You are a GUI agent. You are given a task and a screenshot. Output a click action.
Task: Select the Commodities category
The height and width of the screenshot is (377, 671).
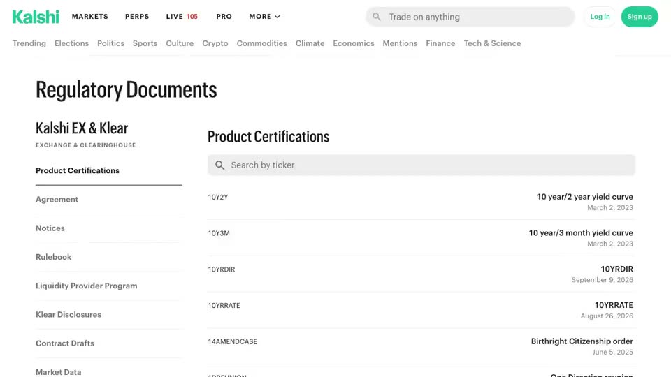(262, 43)
